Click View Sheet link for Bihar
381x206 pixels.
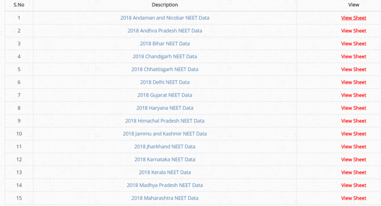point(353,44)
